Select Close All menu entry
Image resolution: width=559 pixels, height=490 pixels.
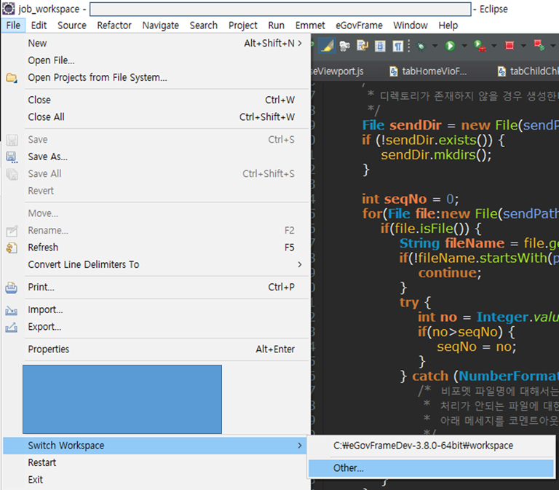pyautogui.click(x=155, y=117)
